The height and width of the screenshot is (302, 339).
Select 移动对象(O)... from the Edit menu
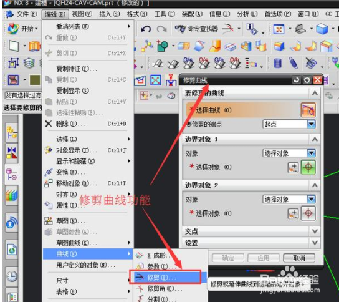[88, 183]
